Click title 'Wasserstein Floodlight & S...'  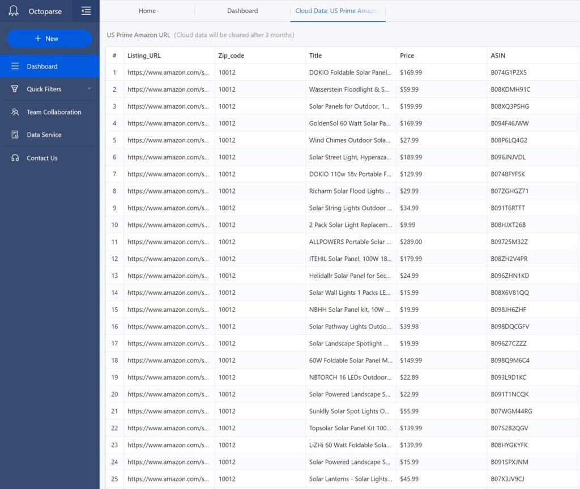tap(349, 89)
